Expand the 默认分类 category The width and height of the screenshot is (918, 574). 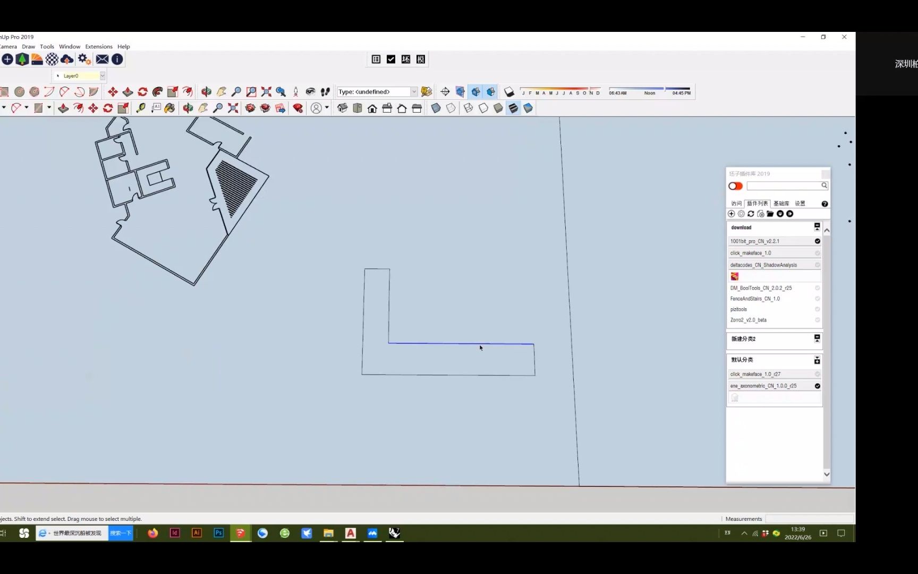click(817, 360)
